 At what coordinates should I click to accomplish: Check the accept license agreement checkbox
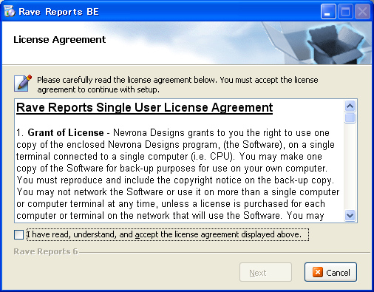click(x=18, y=234)
